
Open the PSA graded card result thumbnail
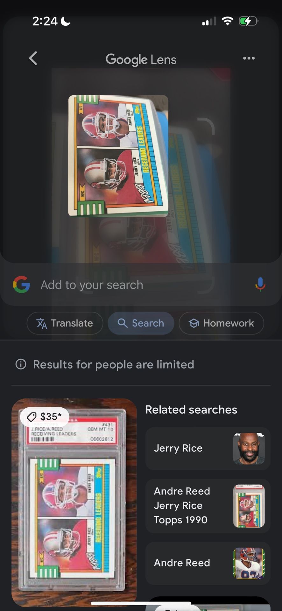pyautogui.click(x=74, y=502)
